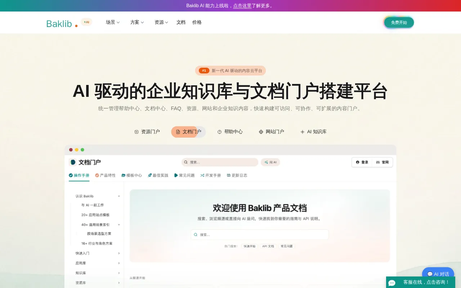Screen dimensions: 461x288
Task: Click the 网站门户 globe icon
Action: (x=261, y=132)
